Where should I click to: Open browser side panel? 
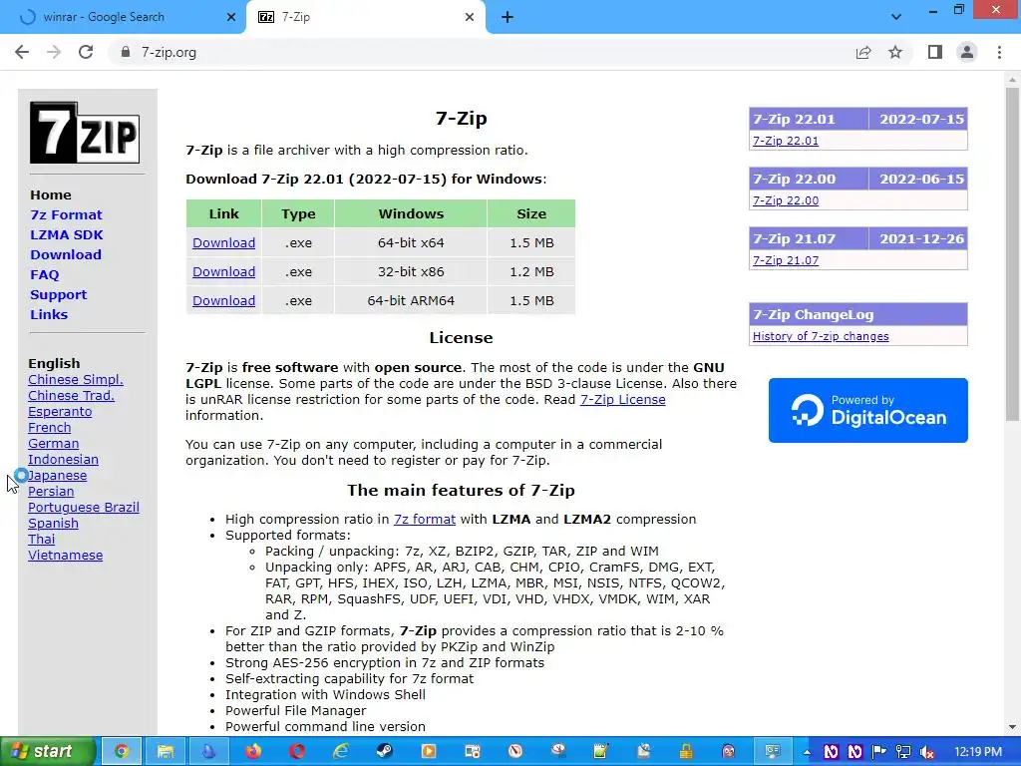(x=935, y=52)
